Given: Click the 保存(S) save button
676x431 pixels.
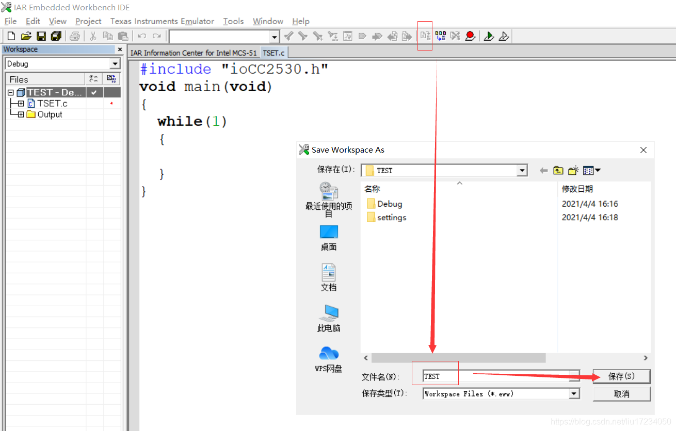Looking at the screenshot, I should click(x=622, y=376).
